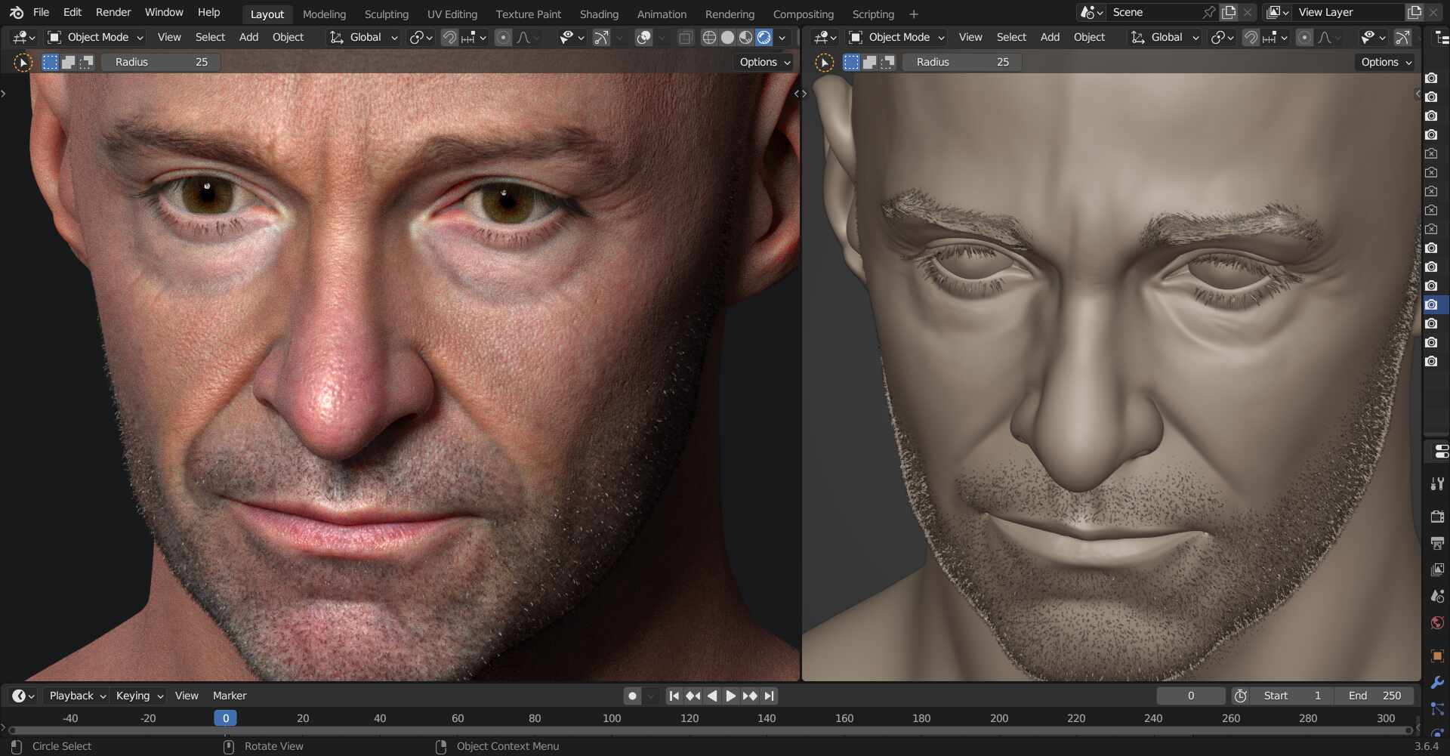Toggle the auto keying record button

click(x=633, y=696)
